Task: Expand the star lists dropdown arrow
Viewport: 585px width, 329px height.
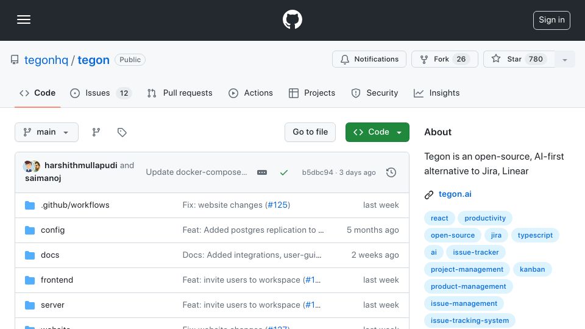Action: click(x=564, y=60)
